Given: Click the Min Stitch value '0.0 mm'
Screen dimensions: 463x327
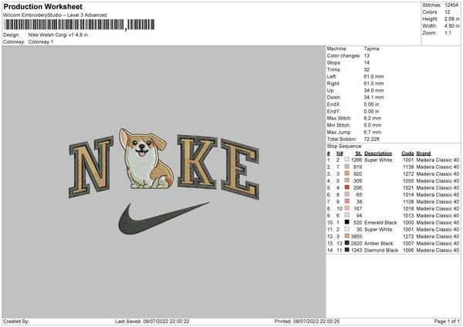Looking at the screenshot, I should coord(373,125).
